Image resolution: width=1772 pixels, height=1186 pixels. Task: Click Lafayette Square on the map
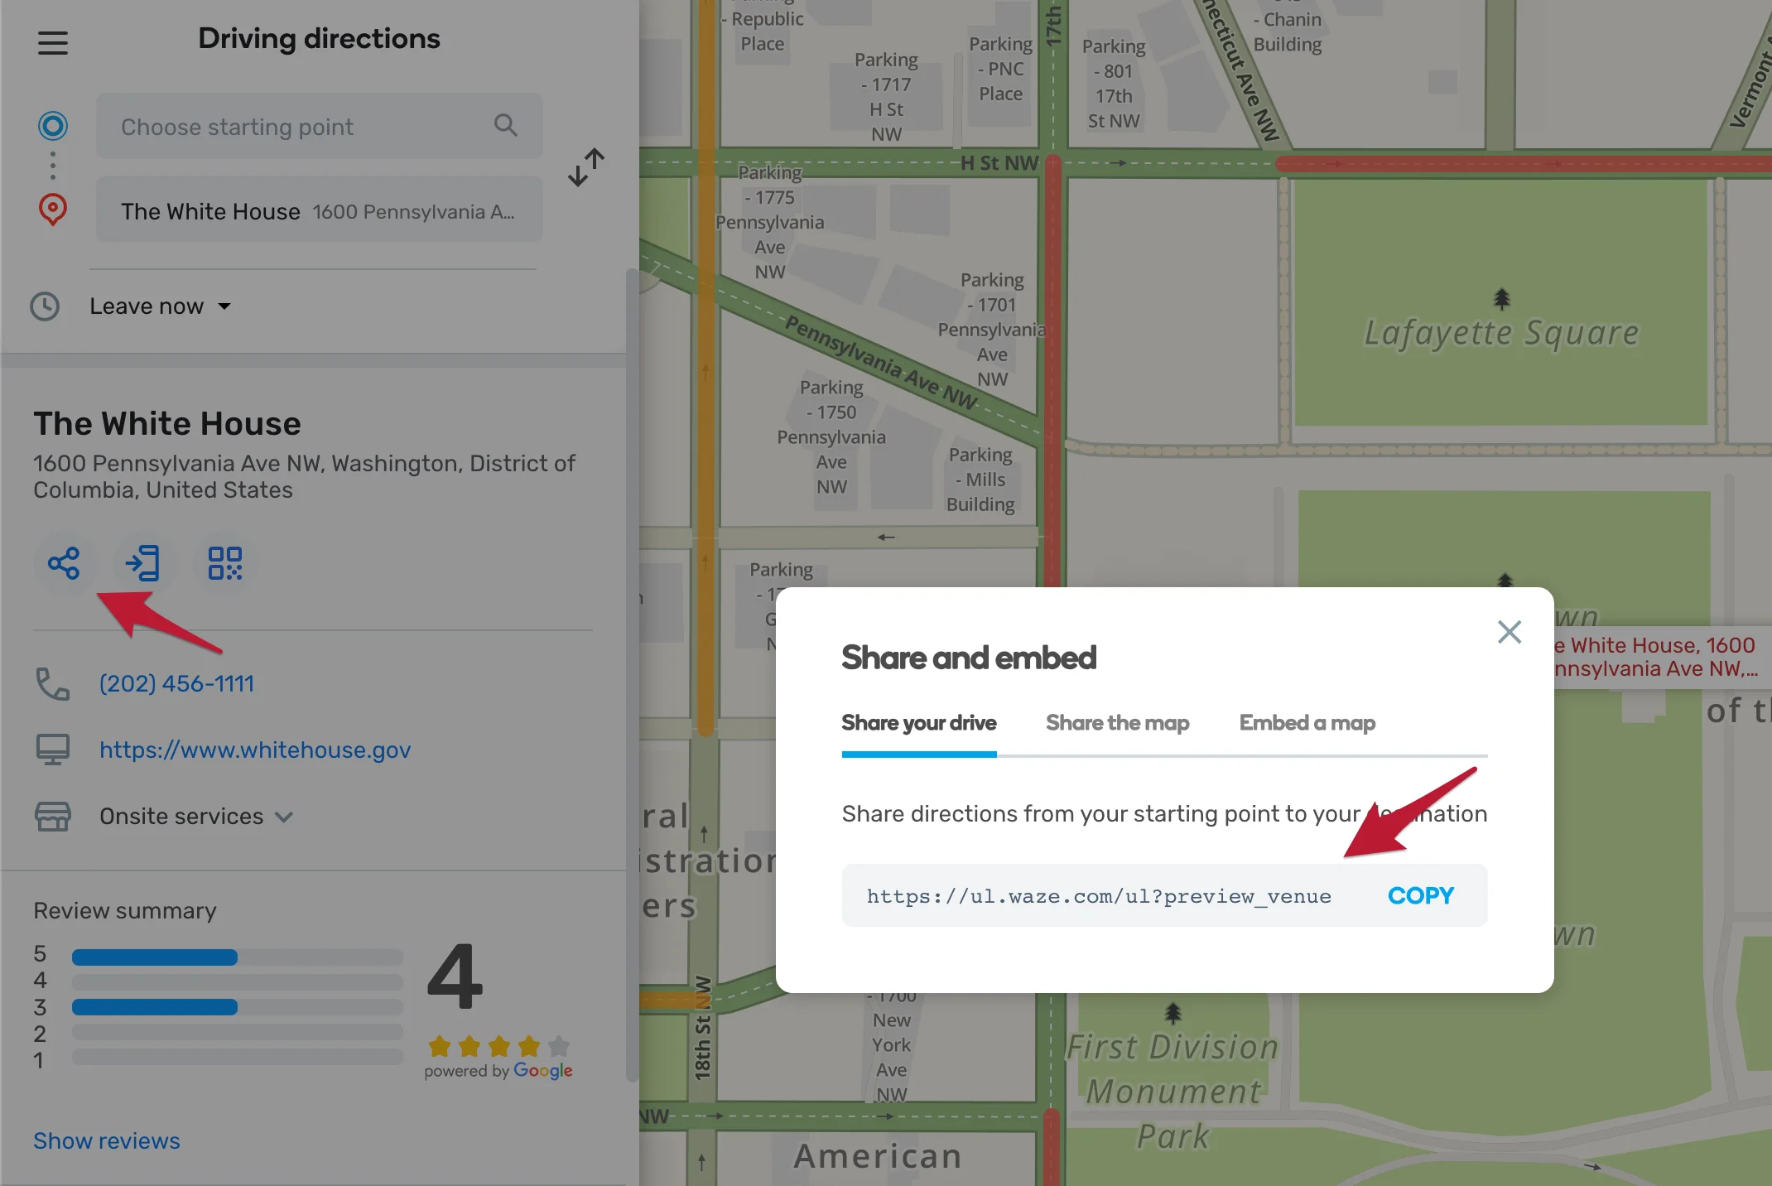(x=1501, y=333)
